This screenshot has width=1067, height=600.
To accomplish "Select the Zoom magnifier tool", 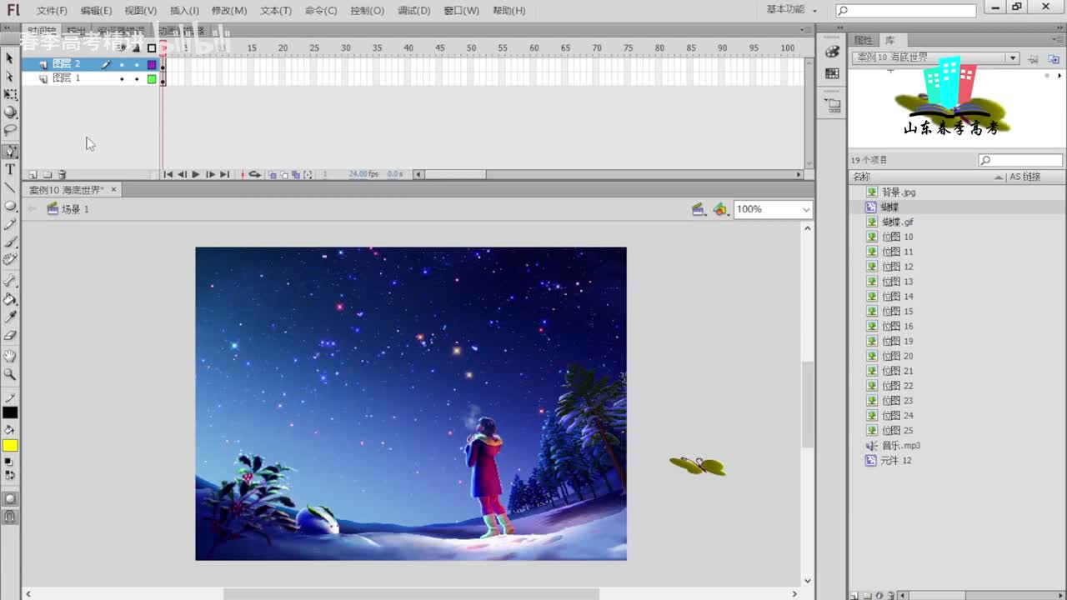I will (10, 375).
